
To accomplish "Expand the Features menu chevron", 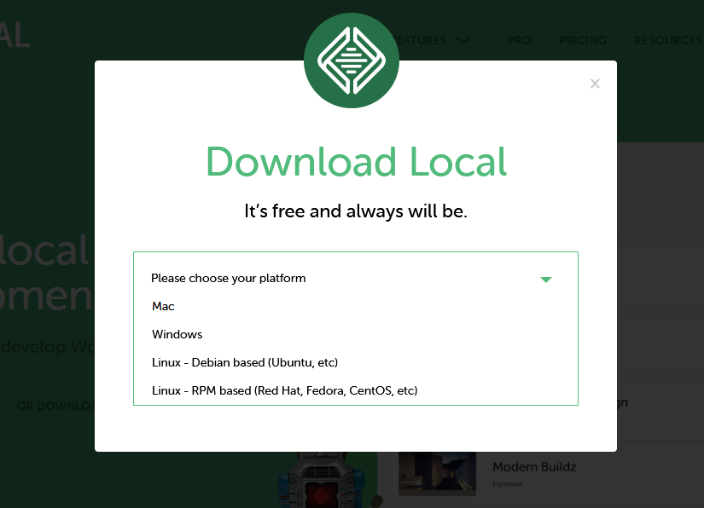I will point(463,40).
